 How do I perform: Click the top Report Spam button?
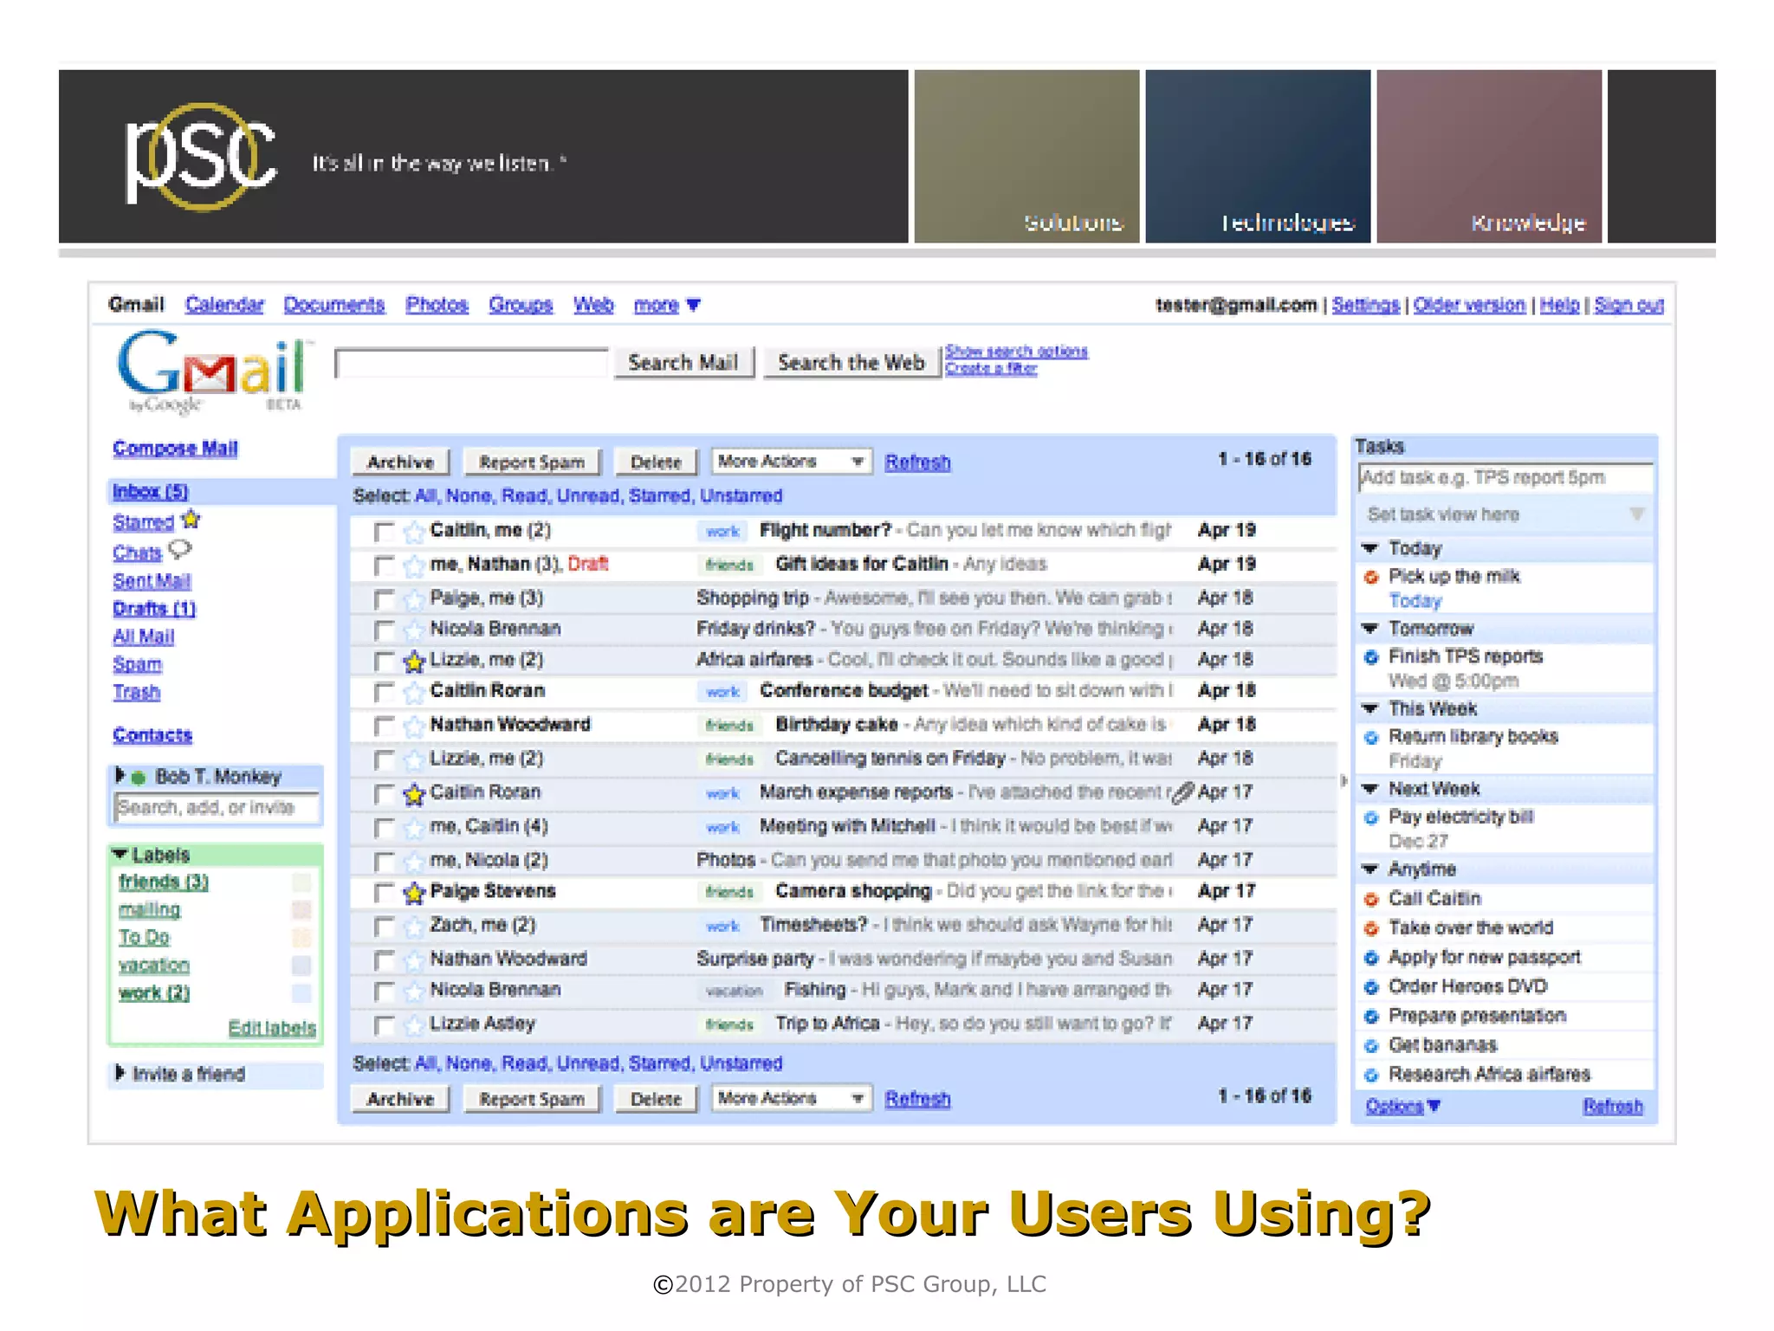(x=532, y=462)
